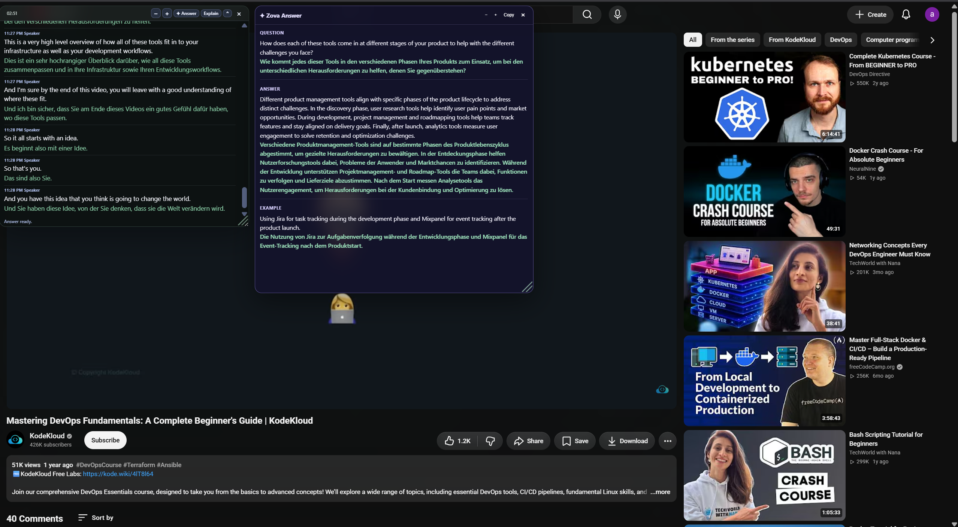958x527 pixels.
Task: Click the #DevOpsCourse hashtag
Action: 99,465
